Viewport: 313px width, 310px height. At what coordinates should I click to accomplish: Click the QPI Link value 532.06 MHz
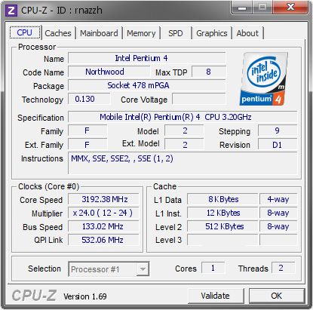[103, 240]
